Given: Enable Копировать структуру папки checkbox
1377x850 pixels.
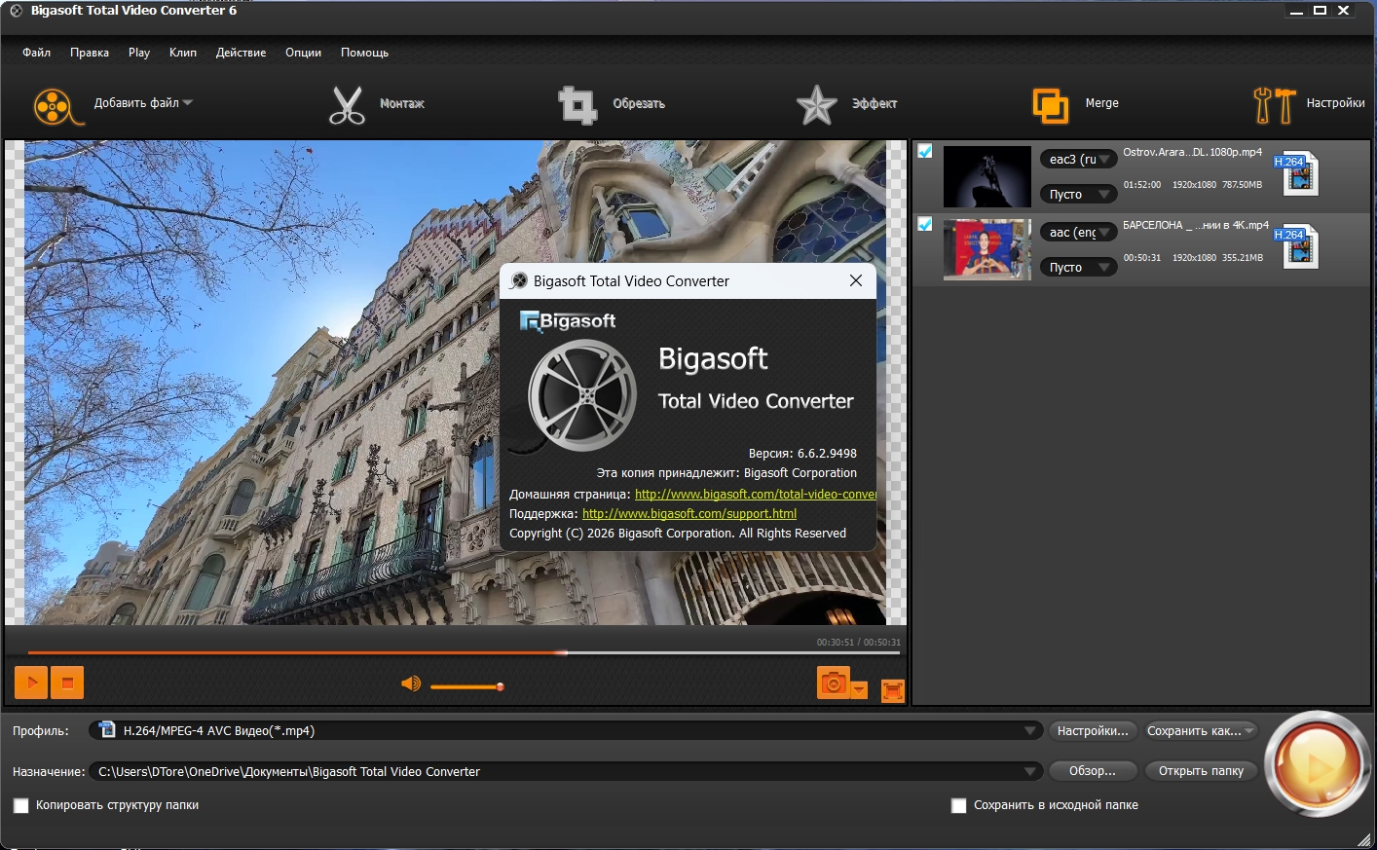Looking at the screenshot, I should click(21, 805).
